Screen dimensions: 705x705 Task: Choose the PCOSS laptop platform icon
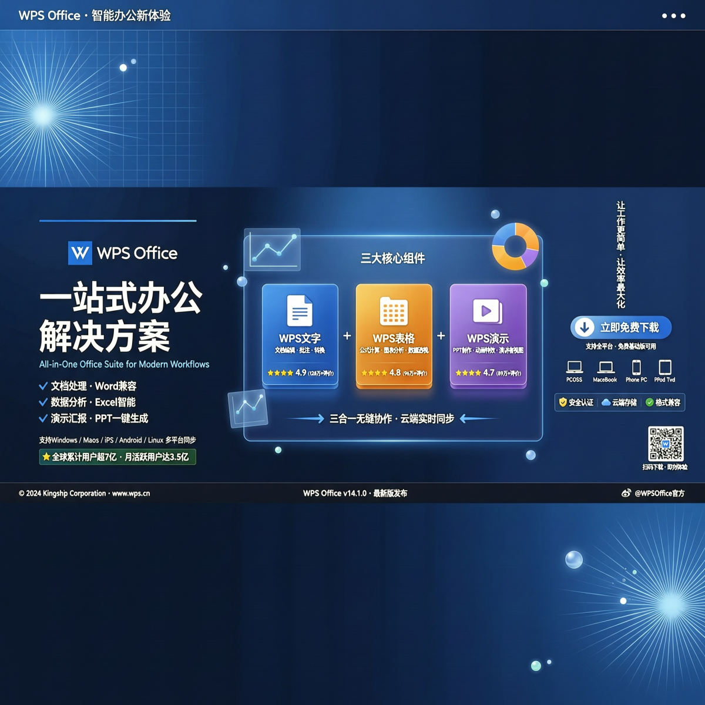coord(574,367)
